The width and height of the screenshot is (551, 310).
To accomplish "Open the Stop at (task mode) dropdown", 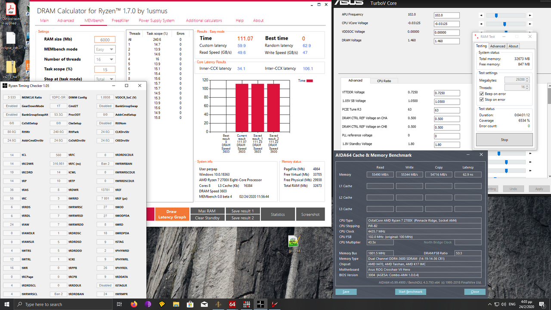I will point(105,79).
